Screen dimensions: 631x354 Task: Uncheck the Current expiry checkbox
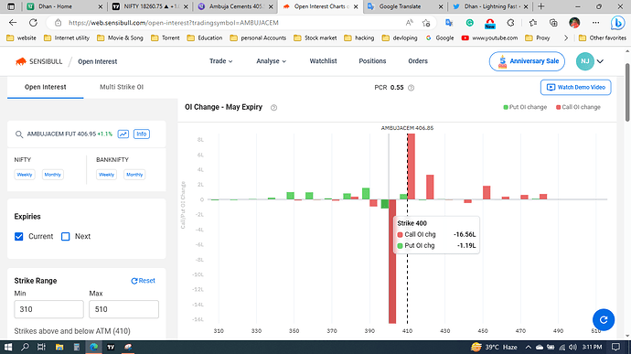pyautogui.click(x=19, y=236)
